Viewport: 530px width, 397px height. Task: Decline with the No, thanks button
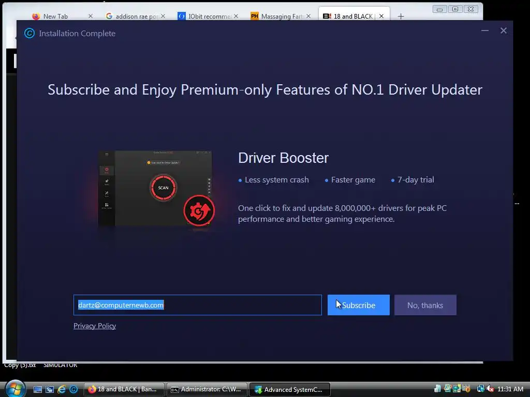(425, 305)
